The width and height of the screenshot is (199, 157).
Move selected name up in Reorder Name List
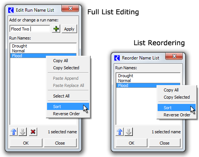(x=120, y=132)
